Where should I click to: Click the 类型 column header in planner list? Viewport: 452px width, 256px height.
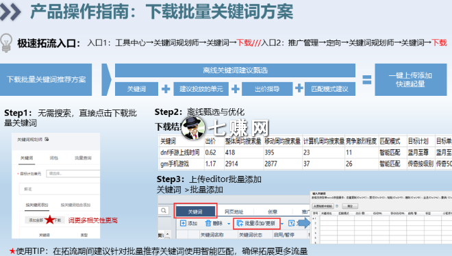point(84,235)
